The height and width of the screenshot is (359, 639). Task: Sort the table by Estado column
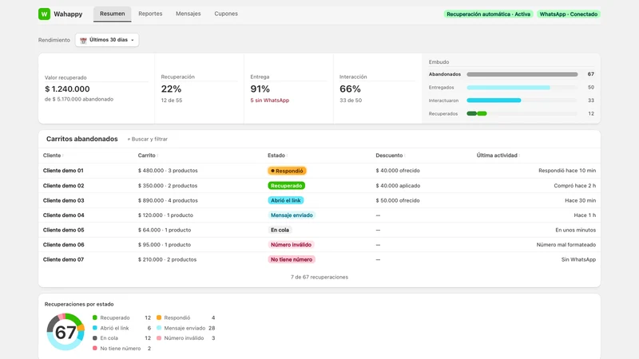point(277,155)
